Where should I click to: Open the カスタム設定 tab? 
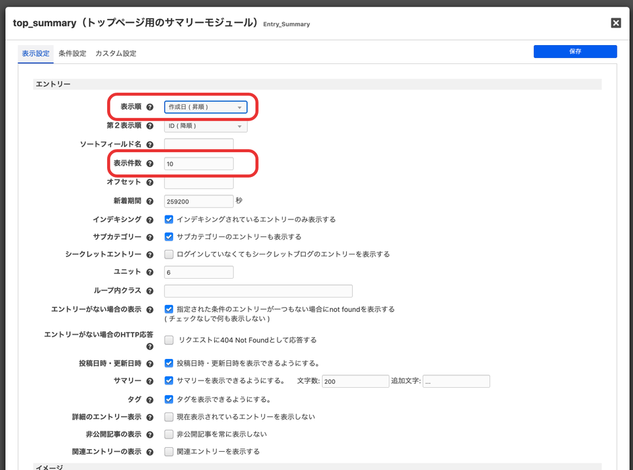coord(115,53)
